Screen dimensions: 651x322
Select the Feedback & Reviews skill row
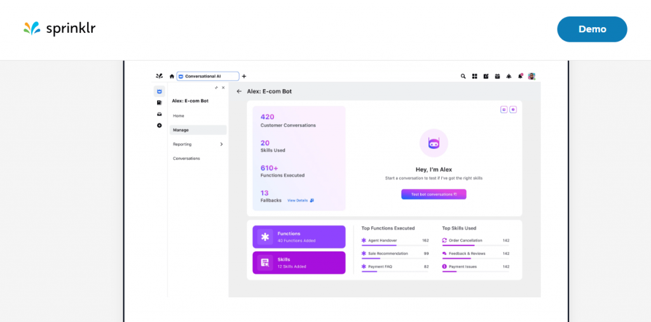476,254
